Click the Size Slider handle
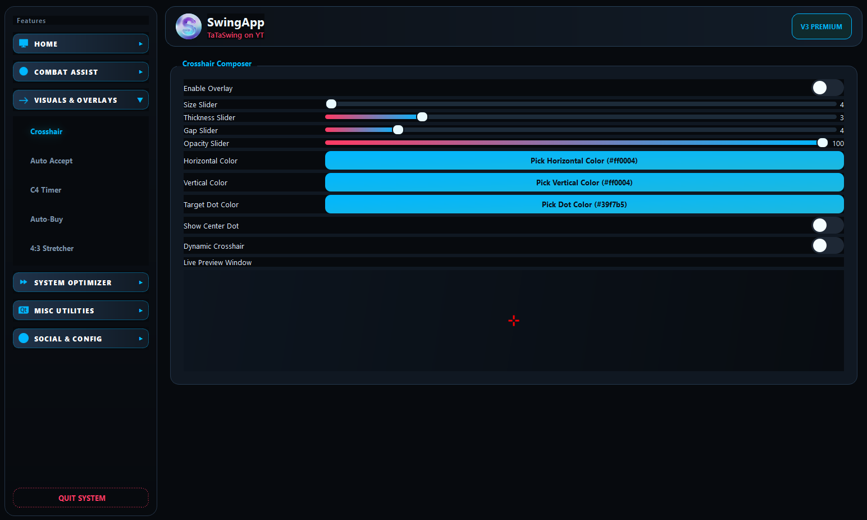Screen dimensions: 867x520 click(331, 104)
